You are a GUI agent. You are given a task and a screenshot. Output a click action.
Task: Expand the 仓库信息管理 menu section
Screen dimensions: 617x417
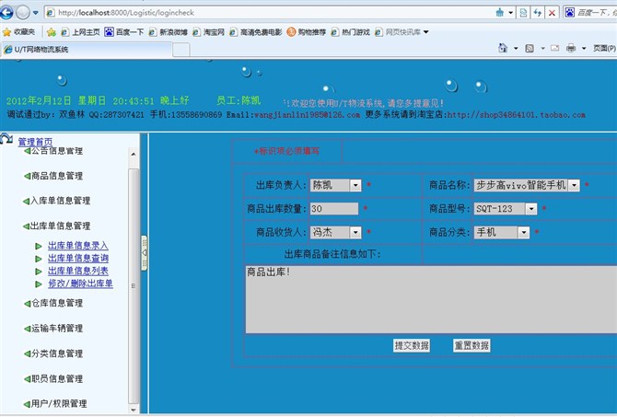[53, 303]
